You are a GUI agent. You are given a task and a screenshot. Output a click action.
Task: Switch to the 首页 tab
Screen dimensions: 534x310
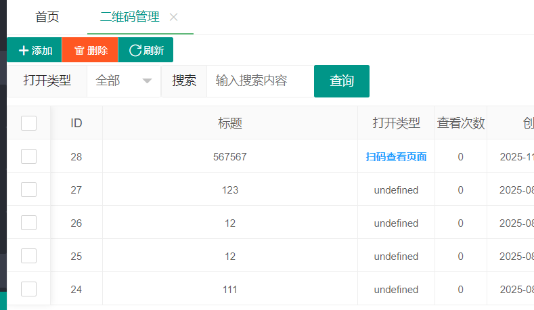[x=47, y=18]
